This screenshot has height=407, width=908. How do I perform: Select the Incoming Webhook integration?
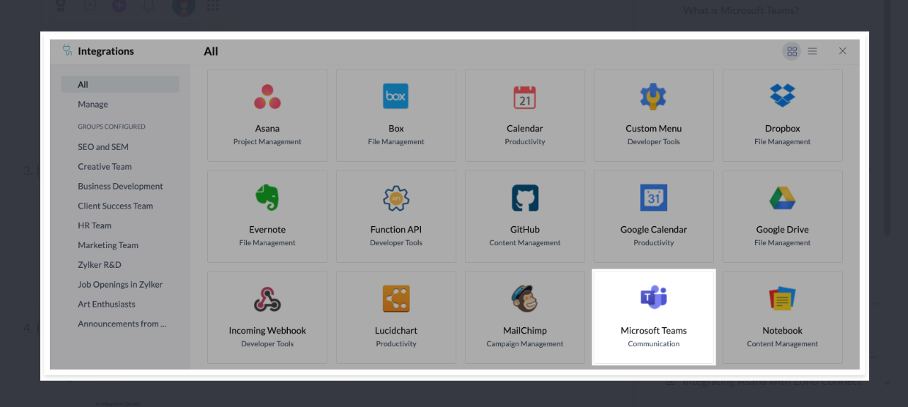[x=267, y=317]
